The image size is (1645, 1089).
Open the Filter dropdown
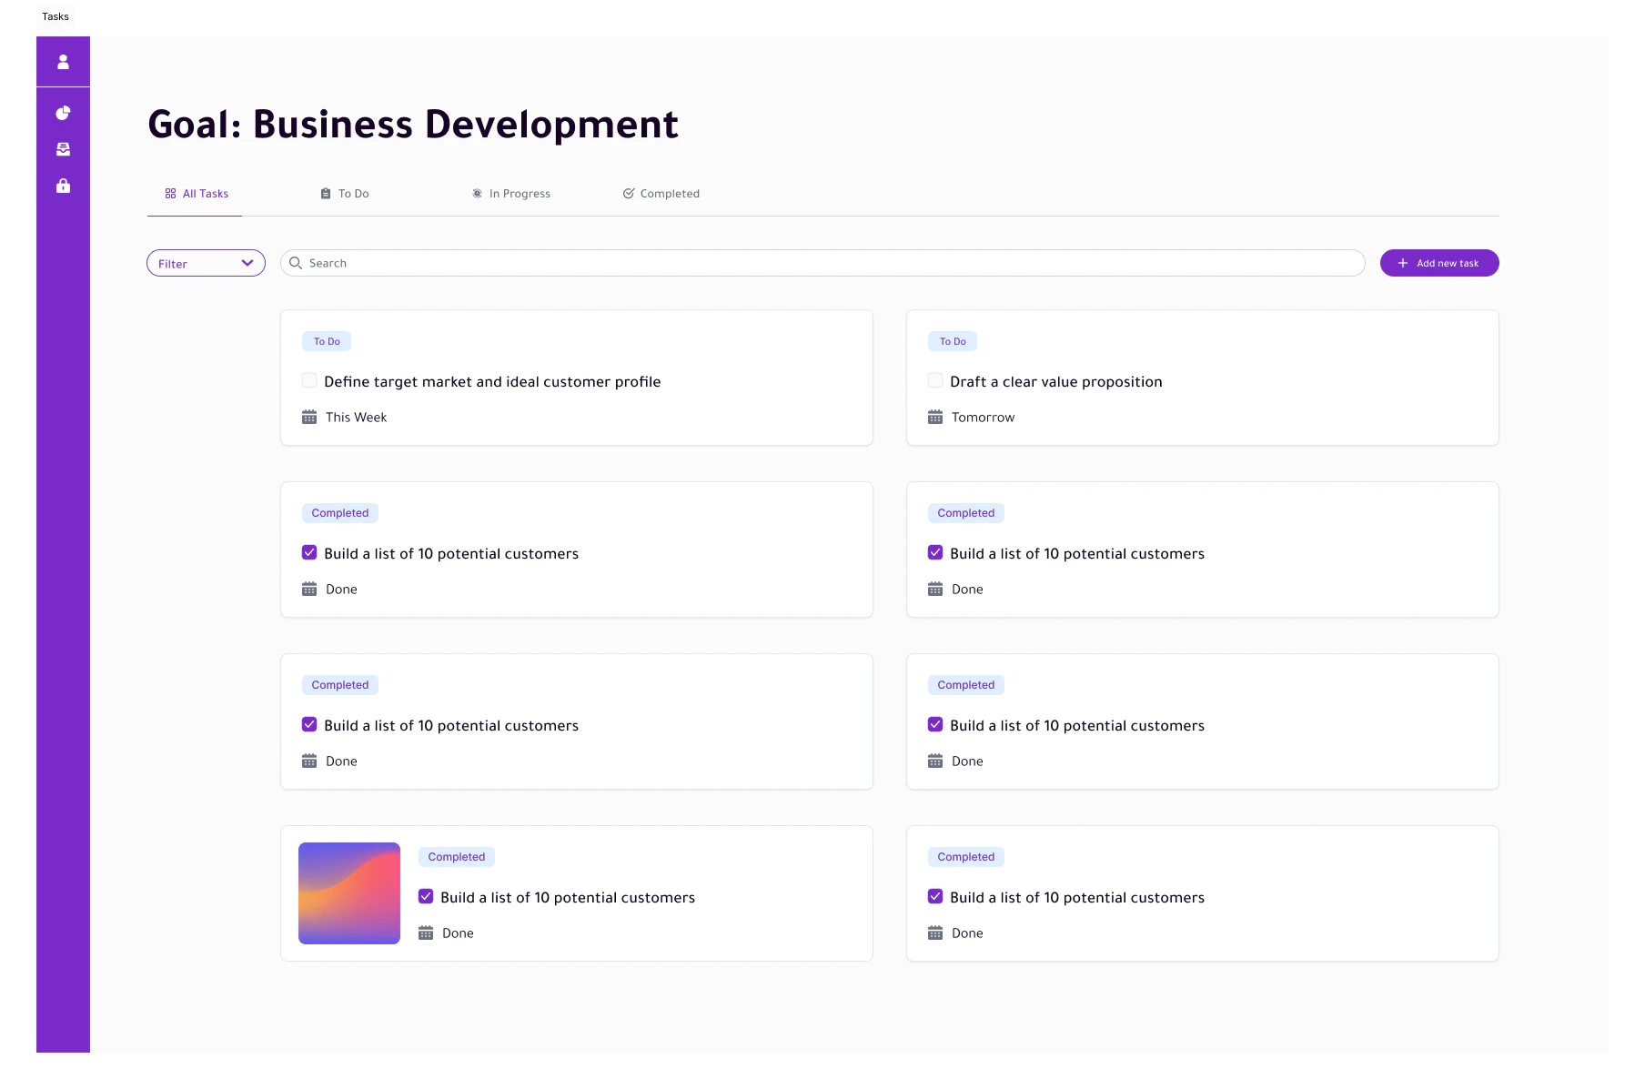196,263
